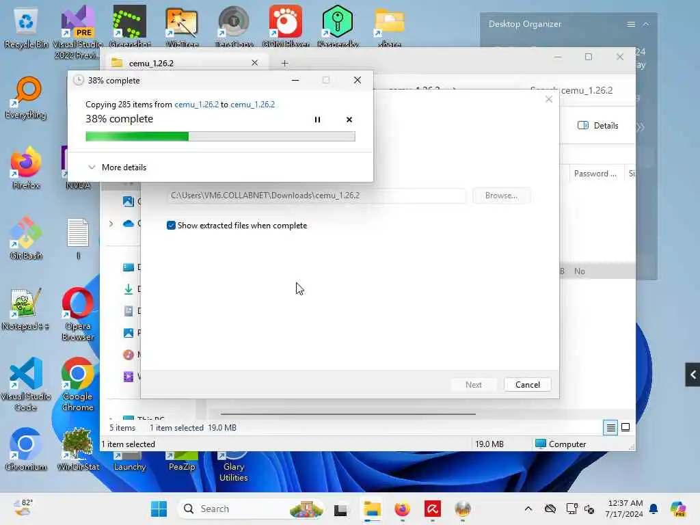
Task: Pause the file copy operation
Action: coord(317,120)
